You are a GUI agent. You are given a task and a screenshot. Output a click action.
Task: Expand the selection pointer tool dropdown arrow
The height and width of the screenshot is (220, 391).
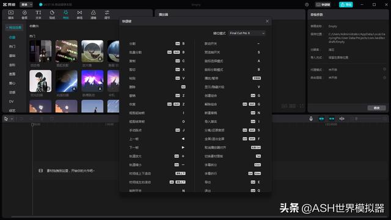tap(12, 119)
